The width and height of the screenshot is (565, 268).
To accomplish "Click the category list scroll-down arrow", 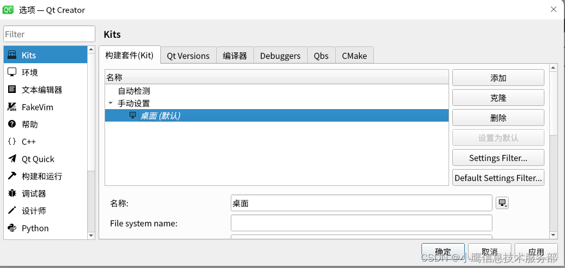I will [x=91, y=235].
